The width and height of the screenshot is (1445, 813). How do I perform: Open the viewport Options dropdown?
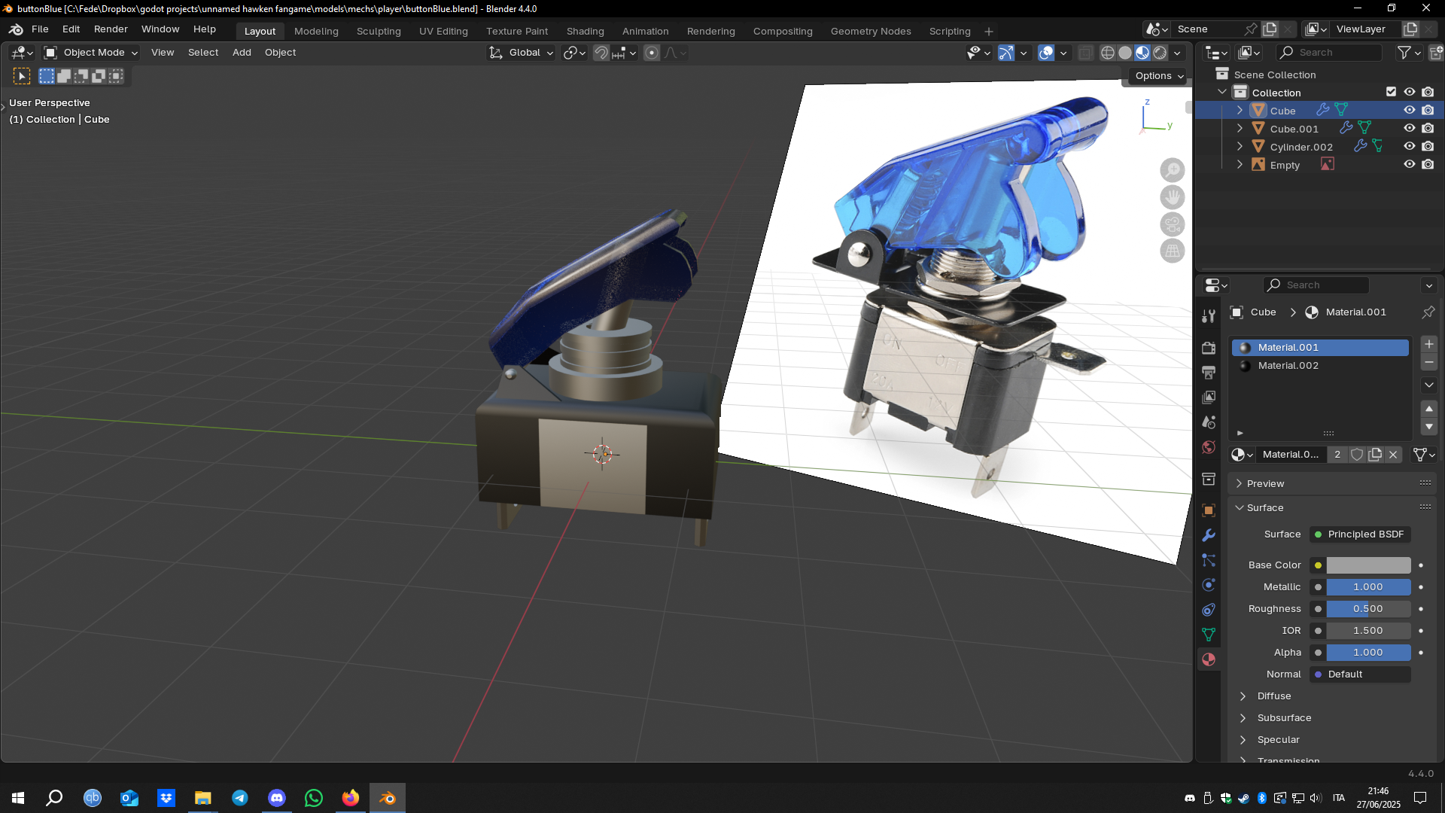point(1159,76)
